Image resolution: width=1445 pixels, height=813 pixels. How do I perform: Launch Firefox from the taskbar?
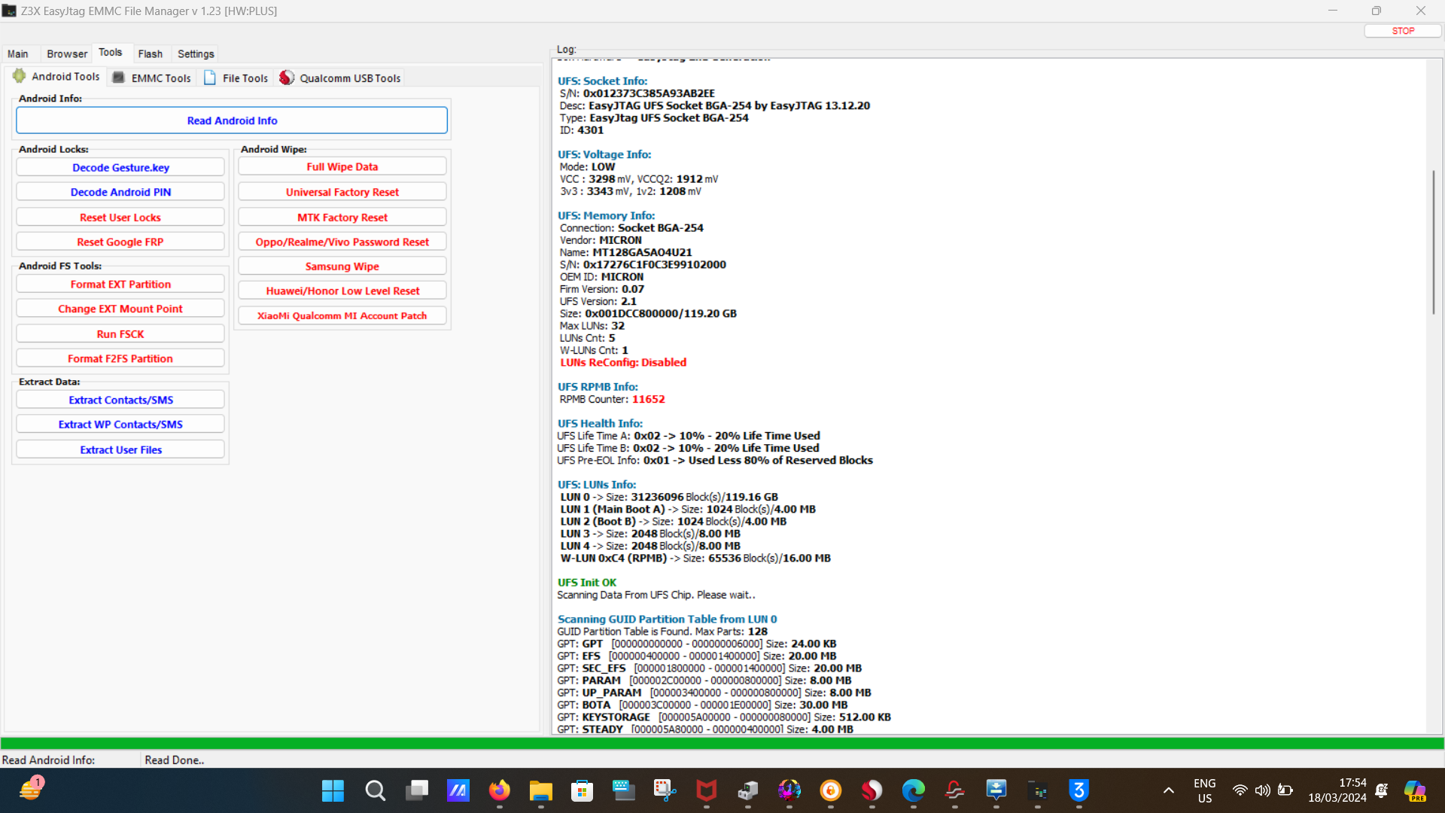point(499,790)
